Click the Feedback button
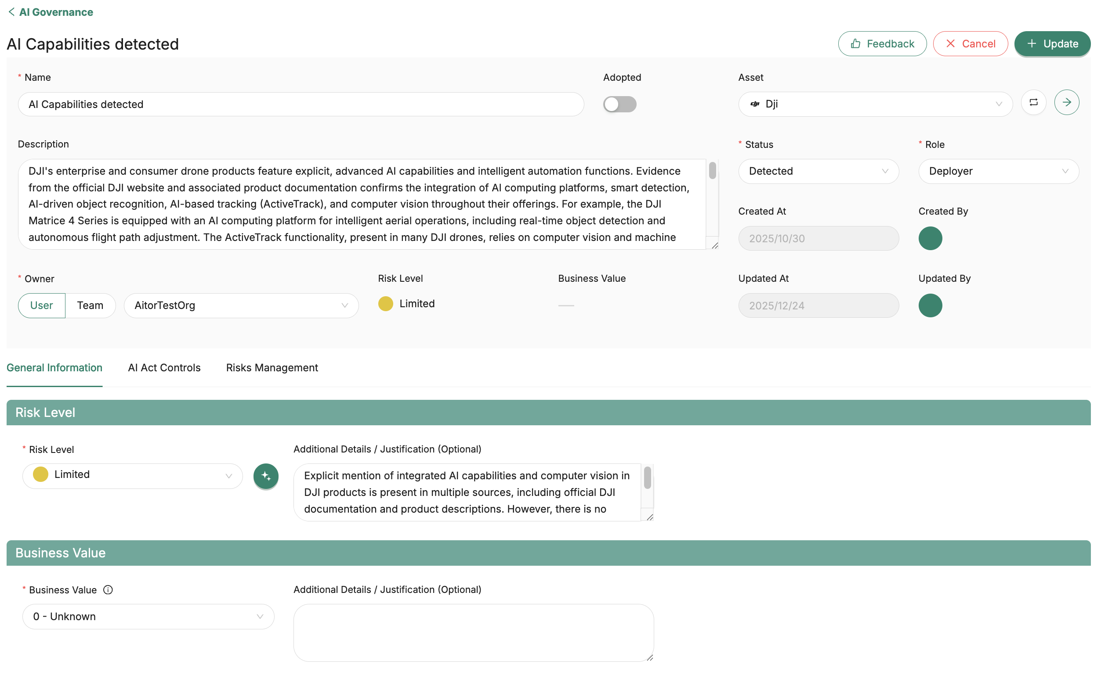This screenshot has height=675, width=1101. pyautogui.click(x=882, y=44)
